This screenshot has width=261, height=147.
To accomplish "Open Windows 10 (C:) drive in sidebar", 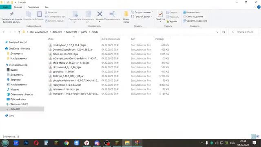I will [19, 104].
